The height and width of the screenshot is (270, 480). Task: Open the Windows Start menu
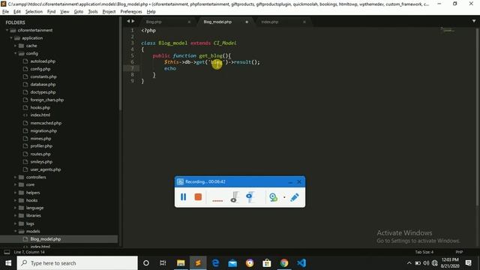[x=8, y=263]
